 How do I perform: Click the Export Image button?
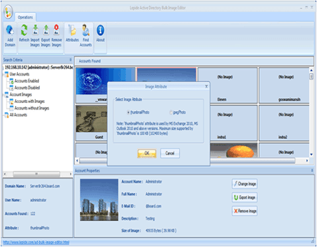pos(245,197)
